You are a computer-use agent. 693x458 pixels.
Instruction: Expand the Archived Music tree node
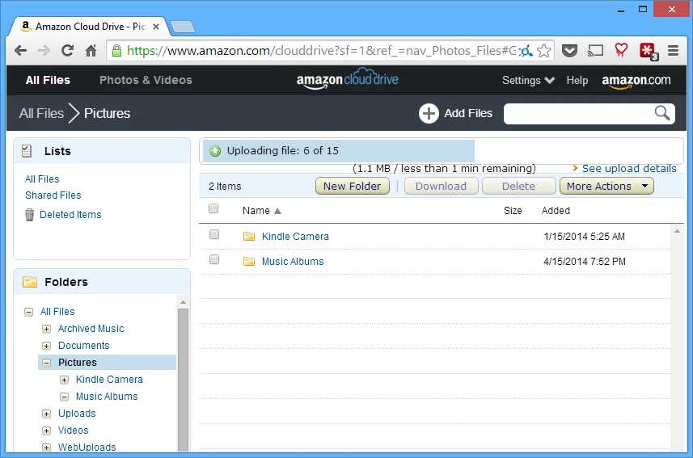click(46, 329)
